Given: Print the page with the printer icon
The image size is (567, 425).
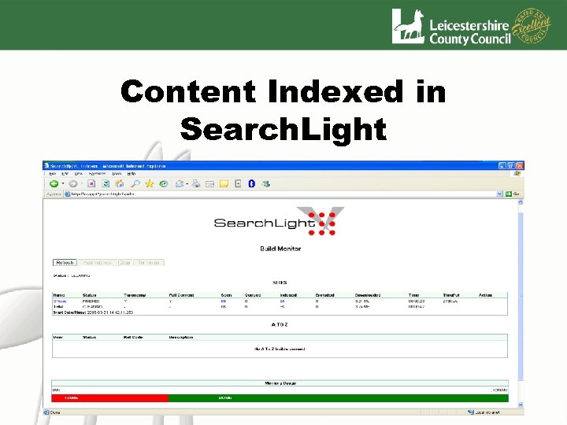Looking at the screenshot, I should click(196, 184).
